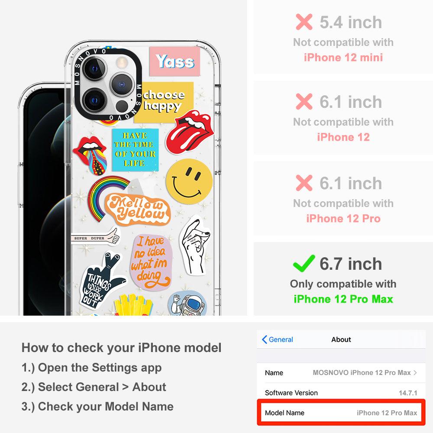
Task: Click the red X above iPhone 12 Pro text
Action: pos(304,183)
